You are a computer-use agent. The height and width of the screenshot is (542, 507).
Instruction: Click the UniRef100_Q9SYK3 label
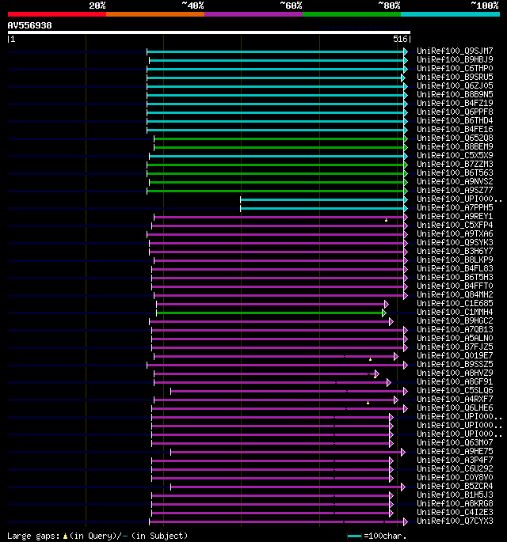click(x=455, y=242)
